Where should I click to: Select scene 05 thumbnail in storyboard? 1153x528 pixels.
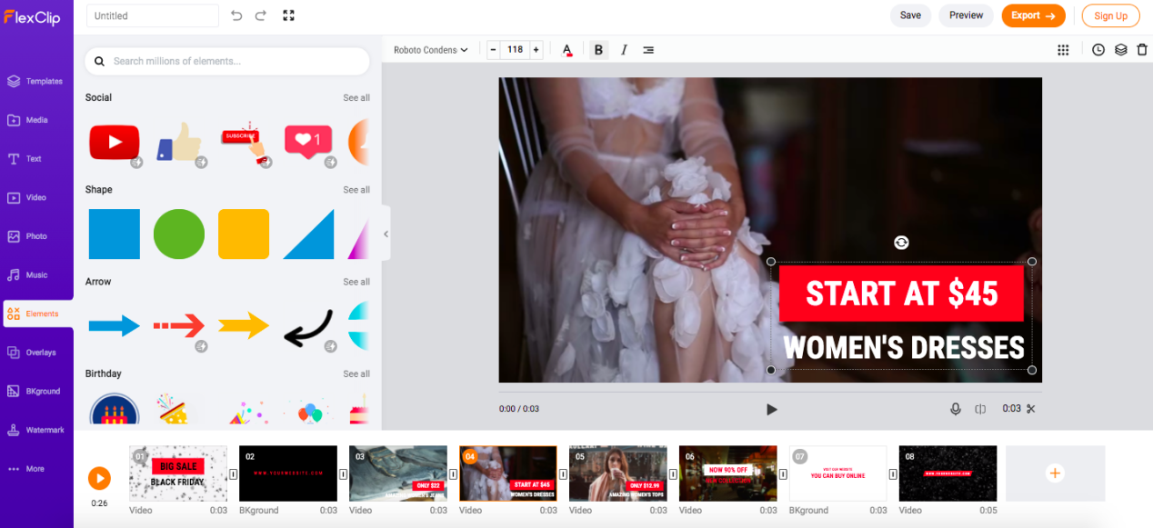pos(618,473)
